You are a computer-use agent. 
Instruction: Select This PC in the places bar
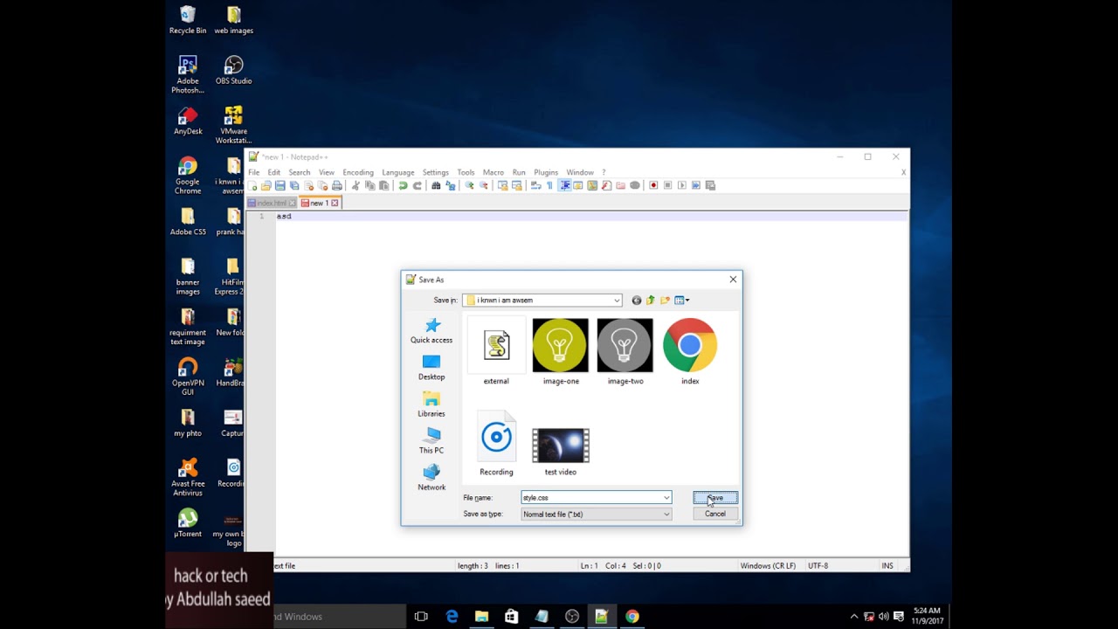pos(431,441)
